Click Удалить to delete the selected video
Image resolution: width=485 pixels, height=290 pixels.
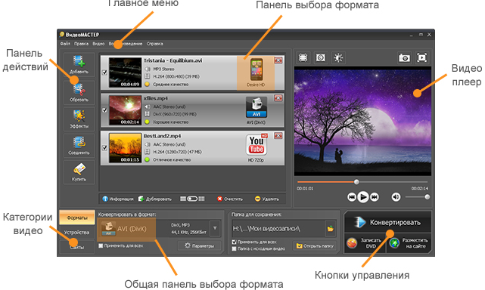pos(267,199)
